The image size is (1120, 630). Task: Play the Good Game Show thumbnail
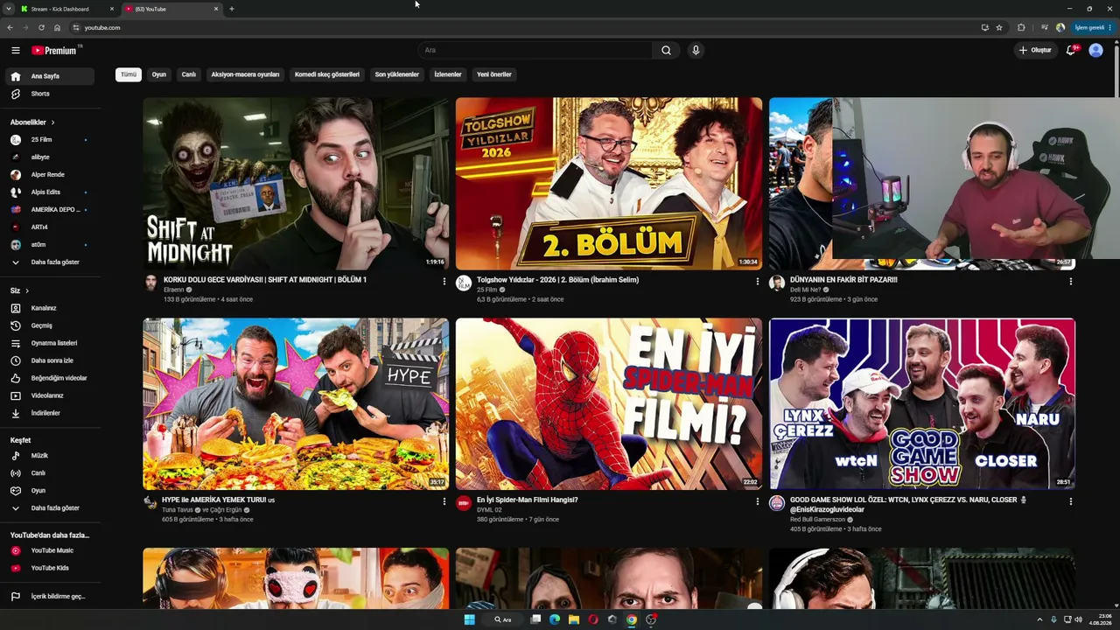click(922, 403)
